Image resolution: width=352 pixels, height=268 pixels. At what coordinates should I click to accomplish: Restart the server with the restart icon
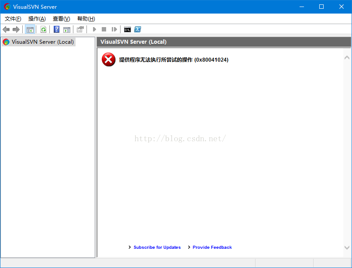[x=114, y=29]
